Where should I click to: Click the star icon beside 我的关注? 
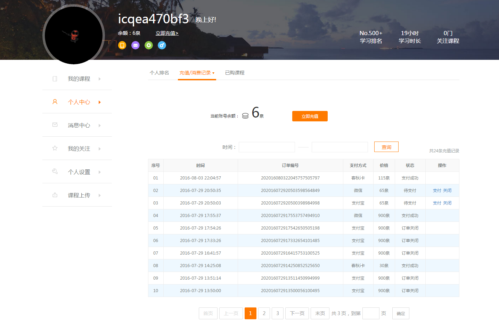[55, 148]
